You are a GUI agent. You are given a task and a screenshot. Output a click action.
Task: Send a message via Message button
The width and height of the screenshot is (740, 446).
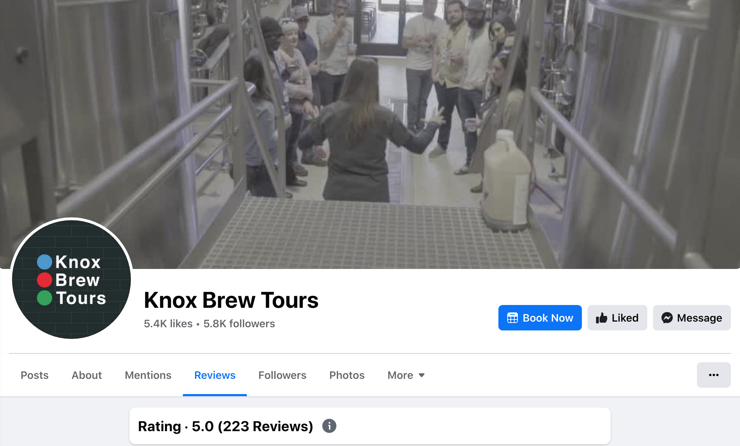point(692,318)
